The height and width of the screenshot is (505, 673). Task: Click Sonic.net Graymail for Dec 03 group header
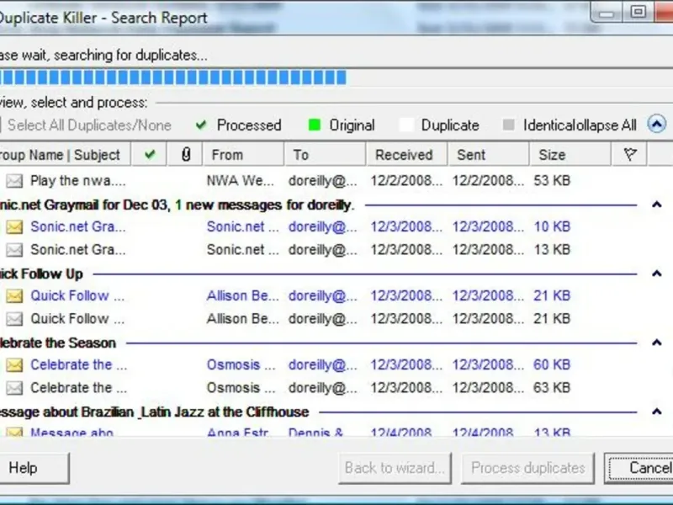(177, 205)
